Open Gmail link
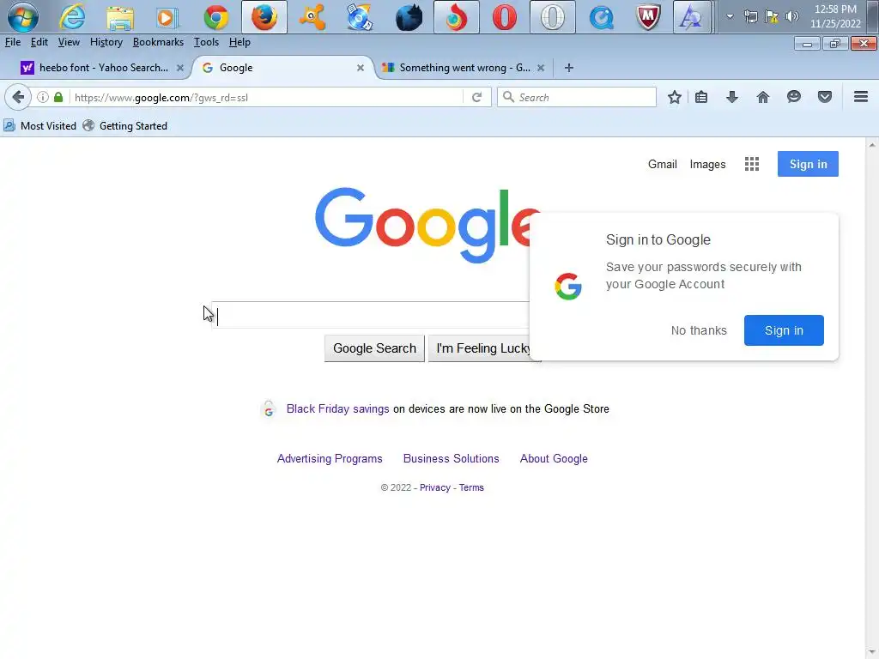Viewport: 879px width, 659px height. tap(663, 164)
